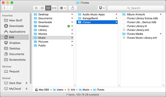Select iTunes Library.itl file
This screenshot has height=97, width=166.
point(141,26)
